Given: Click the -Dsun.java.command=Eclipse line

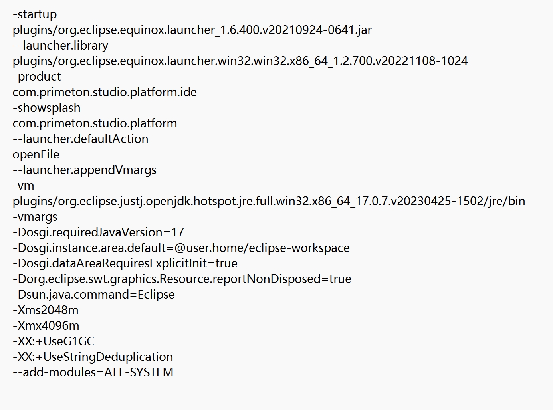Looking at the screenshot, I should [x=94, y=295].
